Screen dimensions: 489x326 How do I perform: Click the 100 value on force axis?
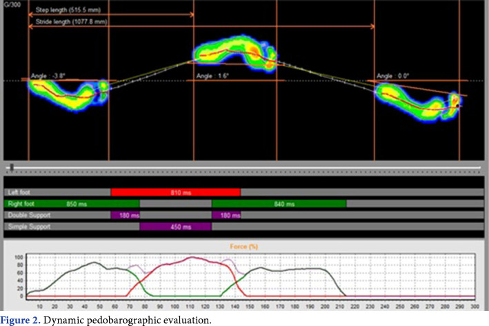19,257
